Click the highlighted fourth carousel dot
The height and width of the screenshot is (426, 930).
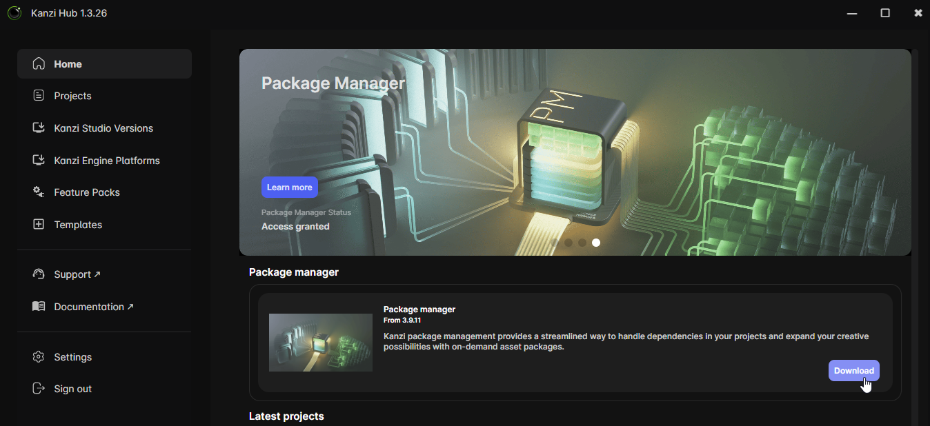click(x=596, y=243)
